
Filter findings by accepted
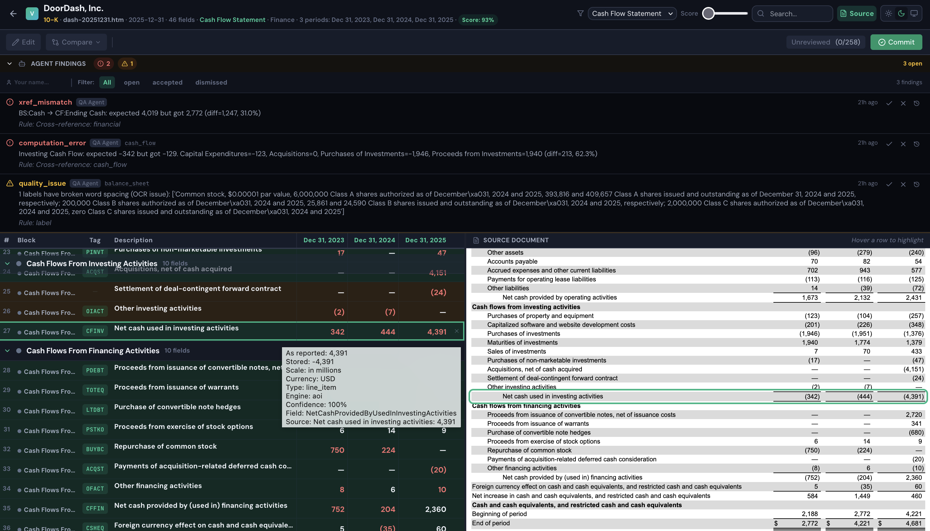(x=167, y=82)
